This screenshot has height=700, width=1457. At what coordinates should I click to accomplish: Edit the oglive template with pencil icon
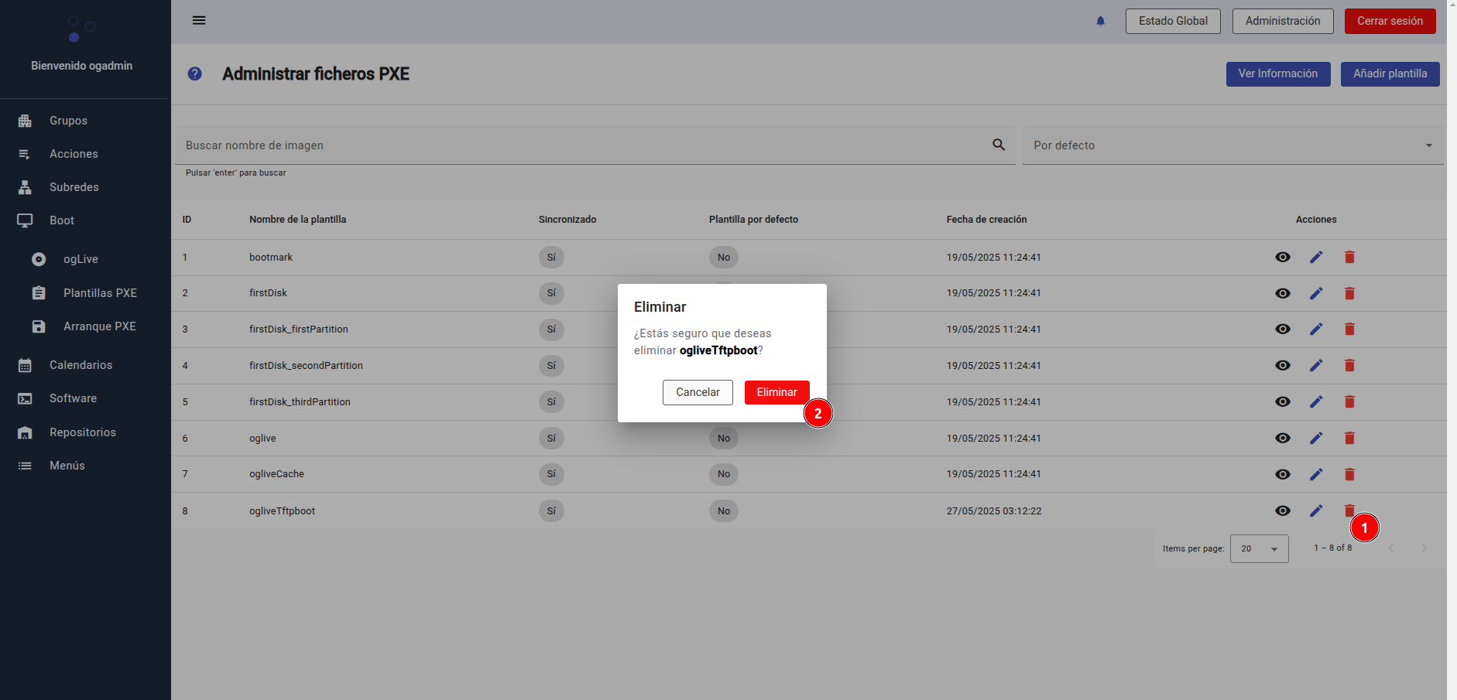[x=1316, y=438]
